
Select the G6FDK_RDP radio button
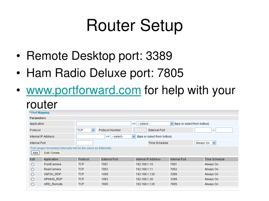(33, 174)
